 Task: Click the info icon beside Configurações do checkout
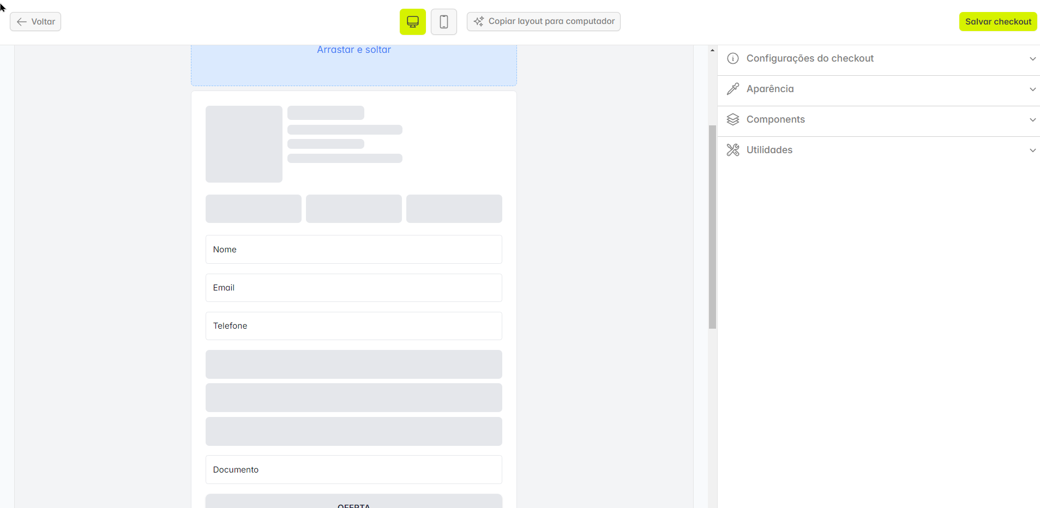click(732, 58)
